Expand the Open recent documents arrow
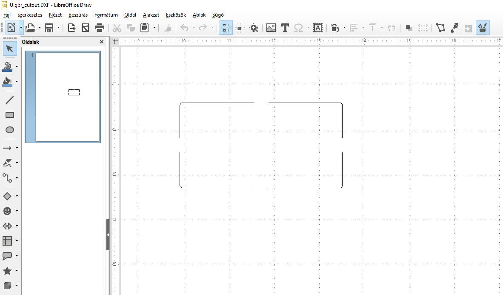Viewport: 503px width, 295px height. coord(40,28)
